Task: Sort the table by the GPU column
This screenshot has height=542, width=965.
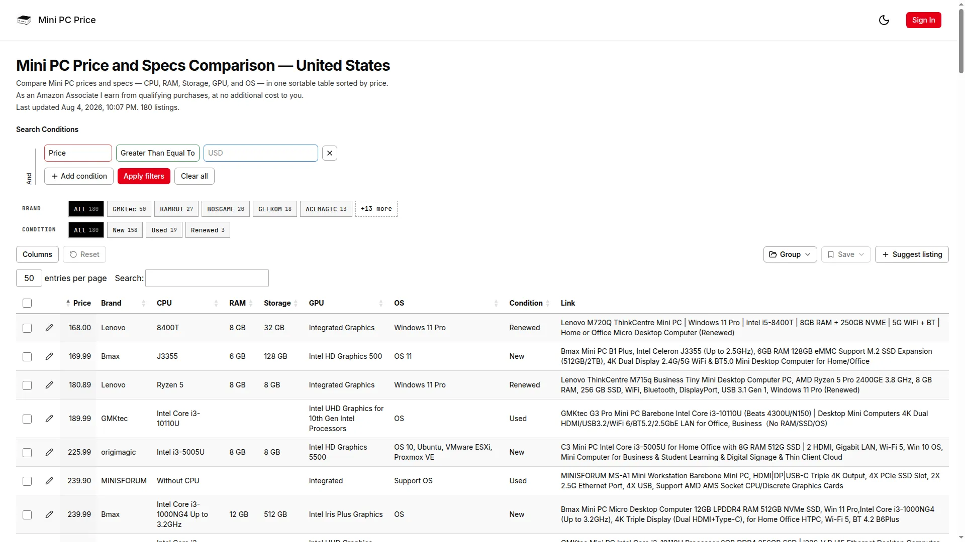Action: tap(346, 303)
